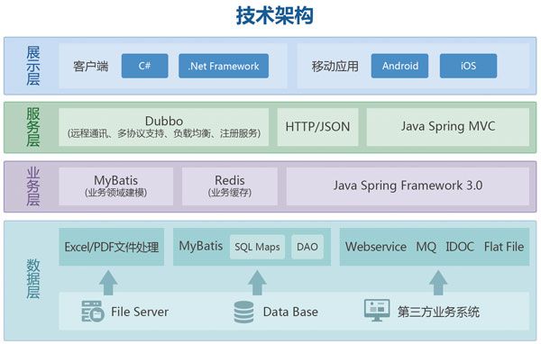Image resolution: width=541 pixels, height=344 pixels.
Task: Click Java Spring Framework 3.0 box
Action: (408, 186)
